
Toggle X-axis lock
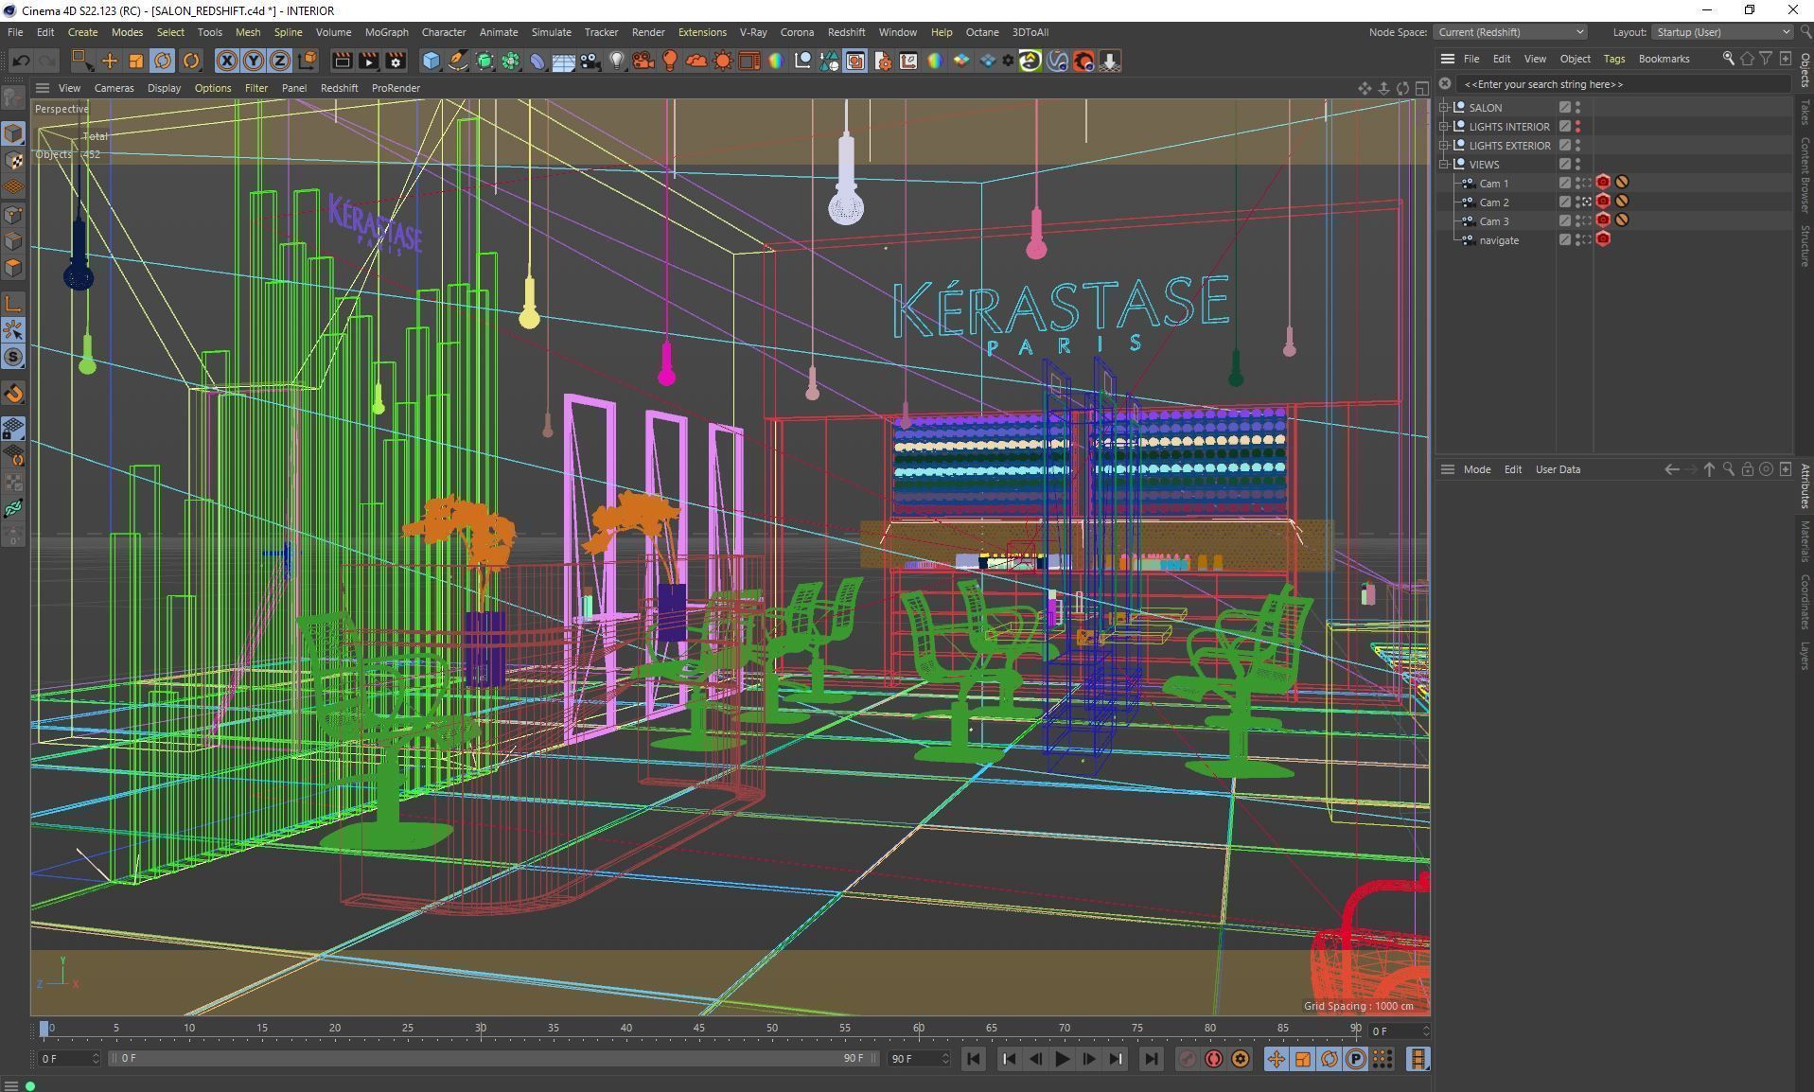point(227,61)
